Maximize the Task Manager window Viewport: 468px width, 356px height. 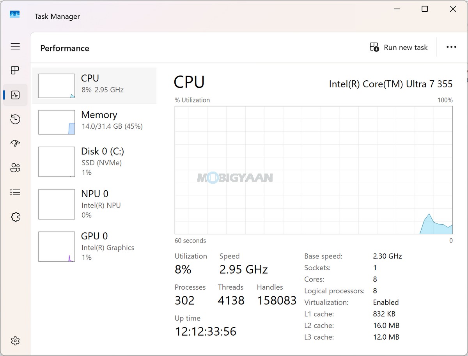coord(425,9)
